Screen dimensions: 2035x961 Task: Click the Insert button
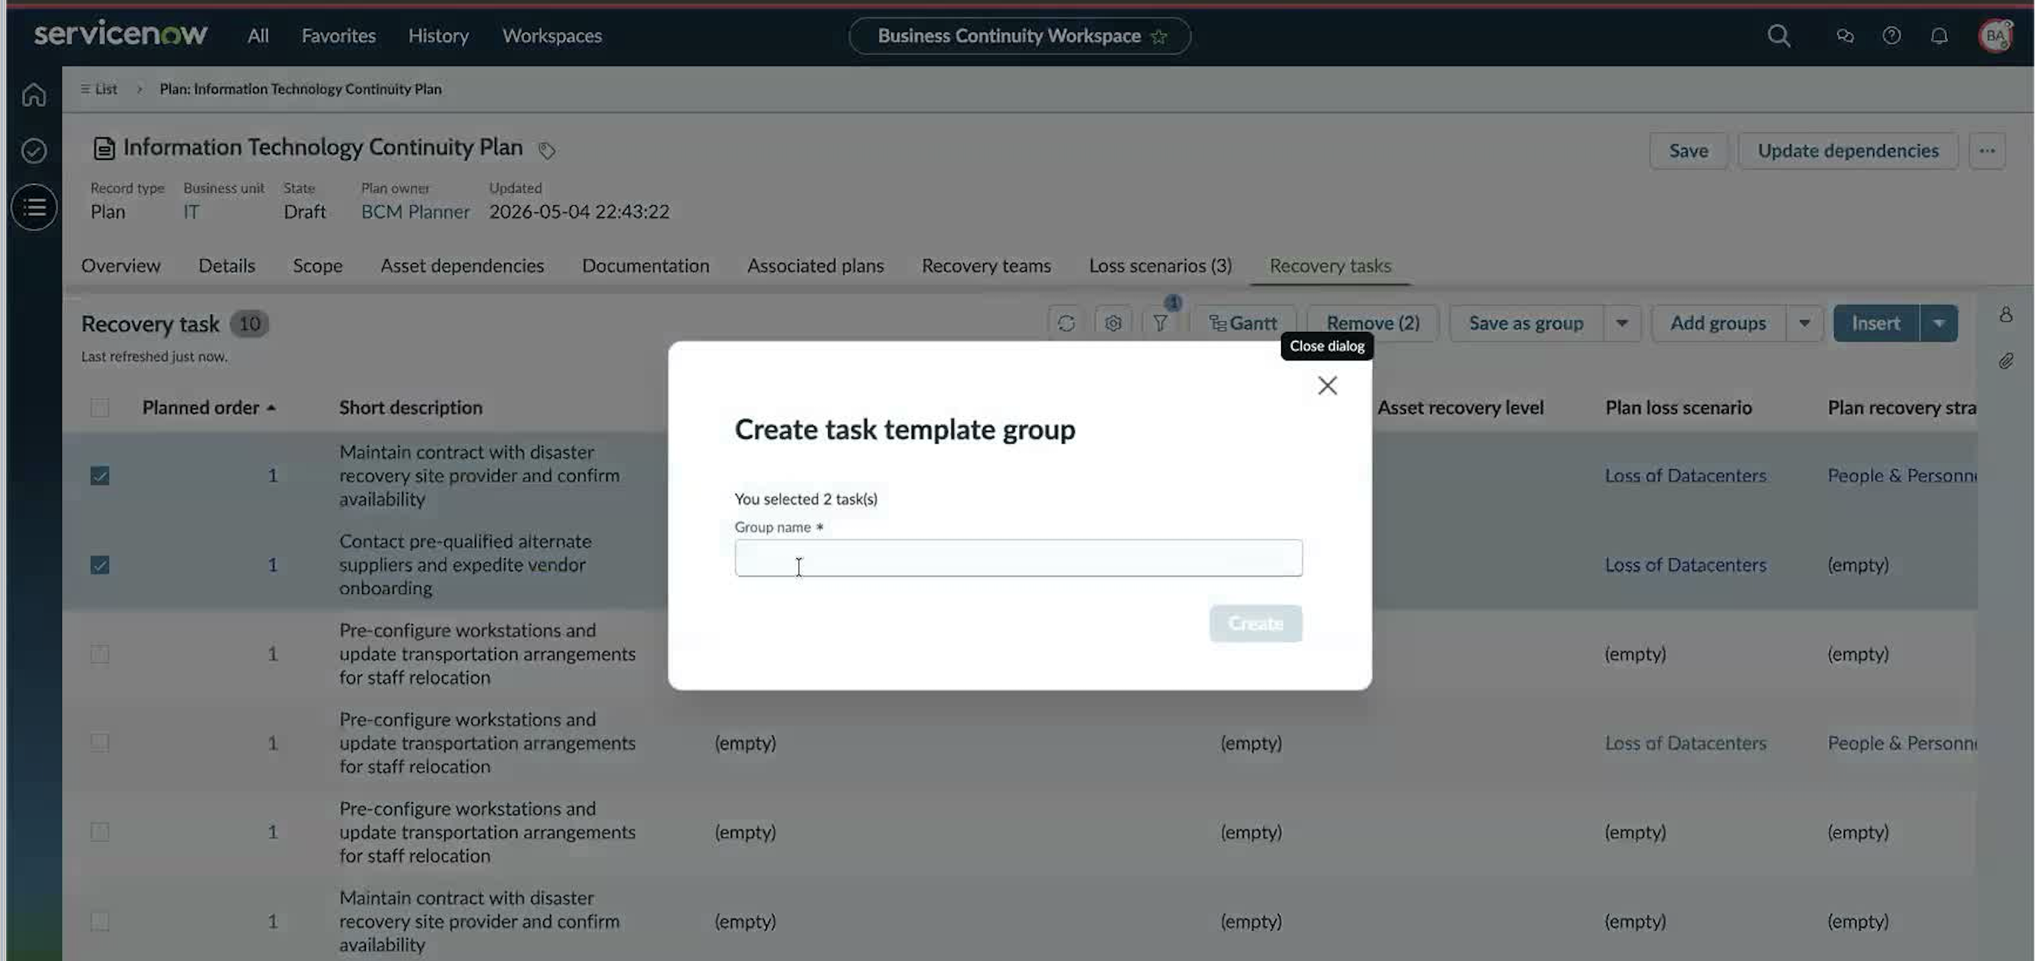click(x=1876, y=323)
